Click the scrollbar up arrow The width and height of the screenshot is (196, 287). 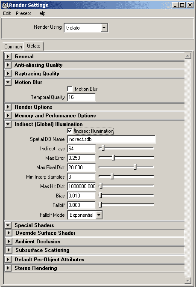(188, 56)
